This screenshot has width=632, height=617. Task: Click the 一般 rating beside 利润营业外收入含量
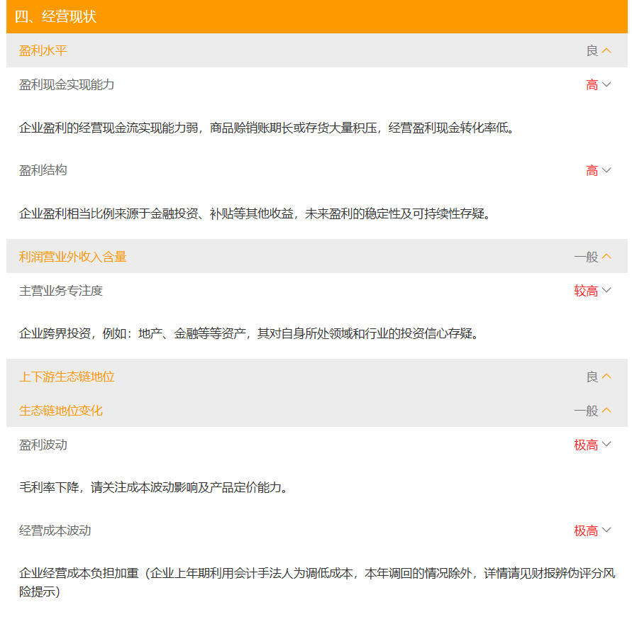586,257
